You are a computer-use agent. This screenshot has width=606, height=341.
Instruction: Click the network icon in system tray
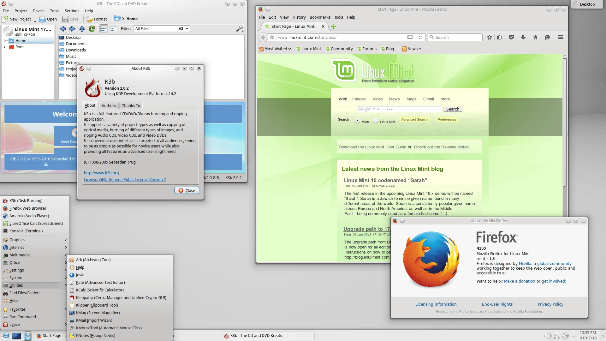point(557,336)
